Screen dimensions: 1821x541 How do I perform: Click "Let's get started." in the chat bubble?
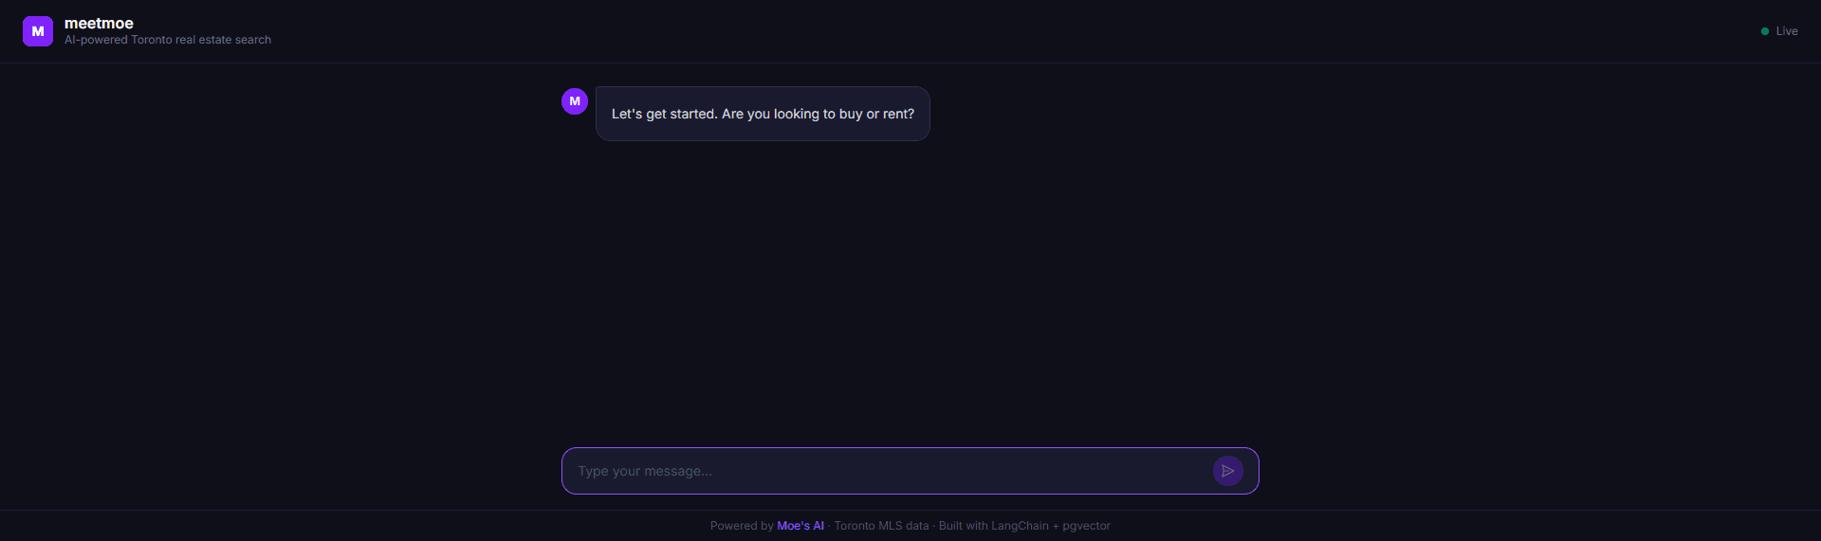[664, 114]
